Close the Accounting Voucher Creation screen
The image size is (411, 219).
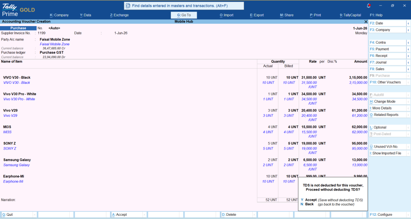click(x=366, y=22)
